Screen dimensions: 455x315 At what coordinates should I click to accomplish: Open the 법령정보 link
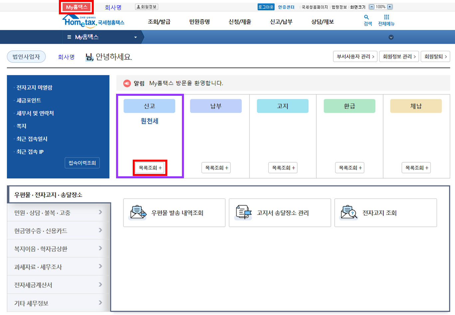(x=339, y=7)
